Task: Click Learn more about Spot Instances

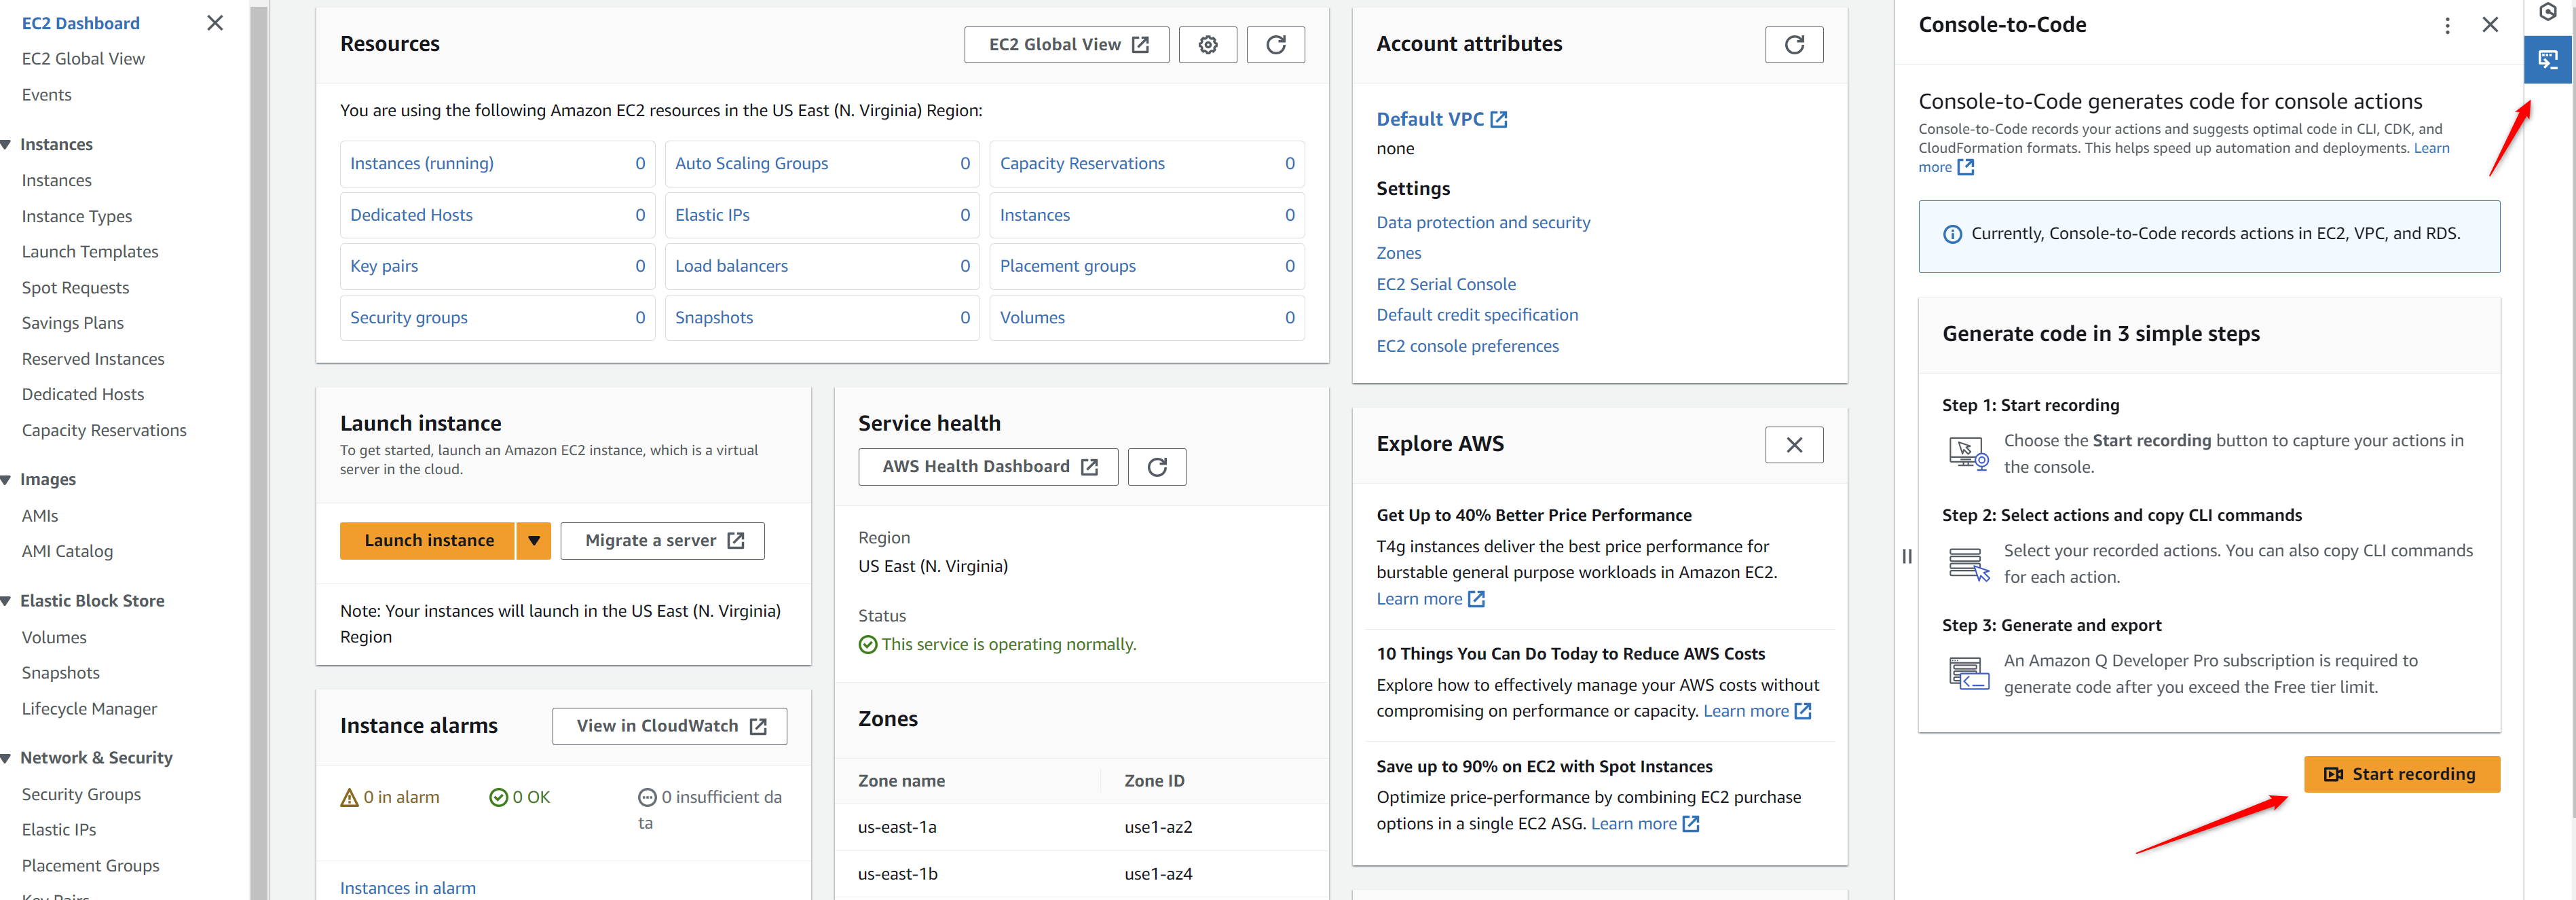Action: coord(1645,824)
